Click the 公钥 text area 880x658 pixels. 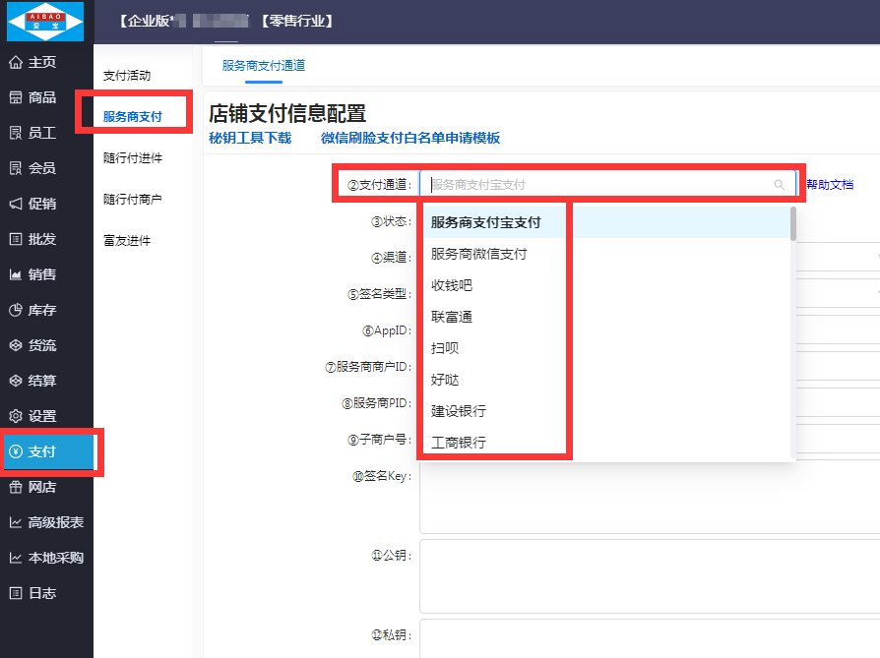coord(650,576)
